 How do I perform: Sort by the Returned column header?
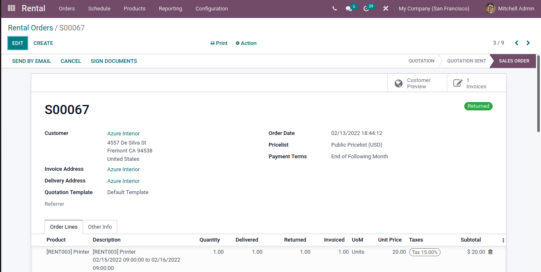(x=295, y=240)
